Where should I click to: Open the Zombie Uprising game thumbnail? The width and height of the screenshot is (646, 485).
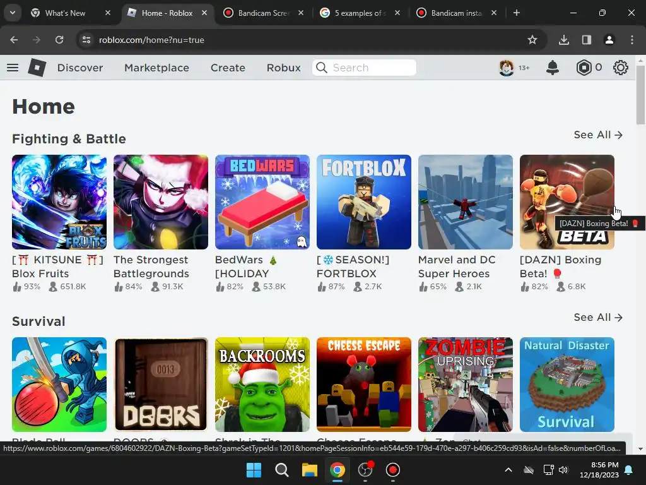pos(466,385)
